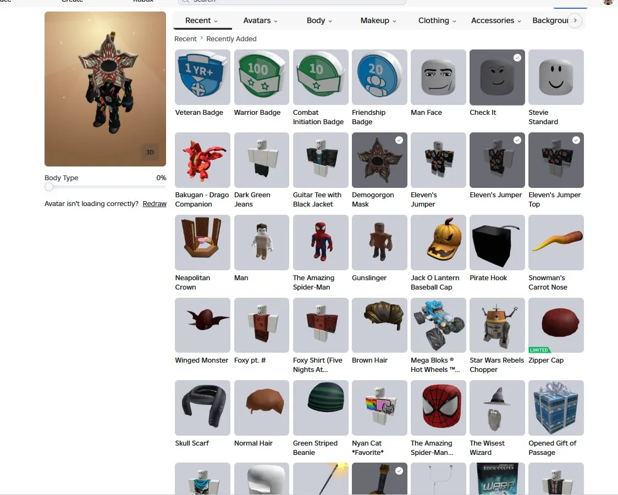
Task: Equip the Winged Monster hat
Action: coord(202,325)
